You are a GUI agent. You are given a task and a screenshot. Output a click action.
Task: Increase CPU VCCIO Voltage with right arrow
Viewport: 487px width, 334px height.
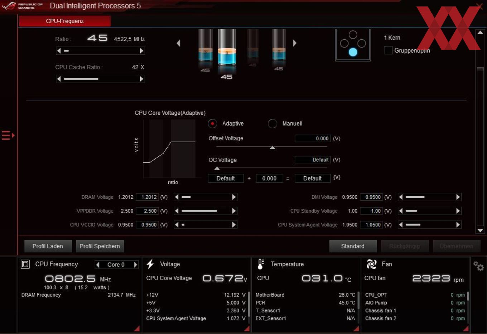pos(234,225)
